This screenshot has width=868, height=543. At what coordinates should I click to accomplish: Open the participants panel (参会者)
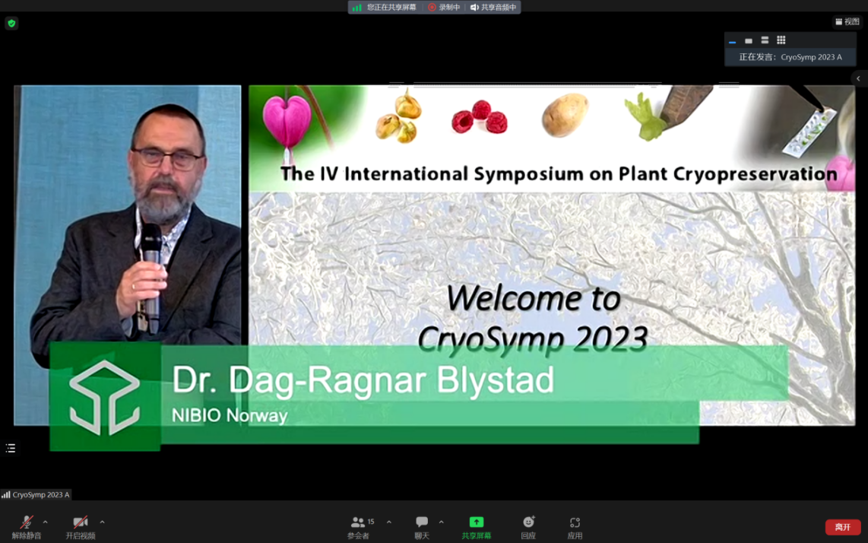(359, 527)
